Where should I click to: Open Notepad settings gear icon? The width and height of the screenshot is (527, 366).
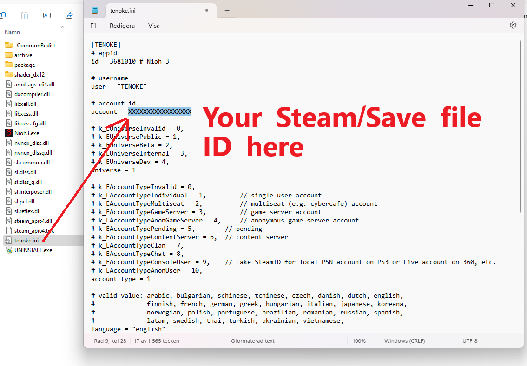(513, 25)
